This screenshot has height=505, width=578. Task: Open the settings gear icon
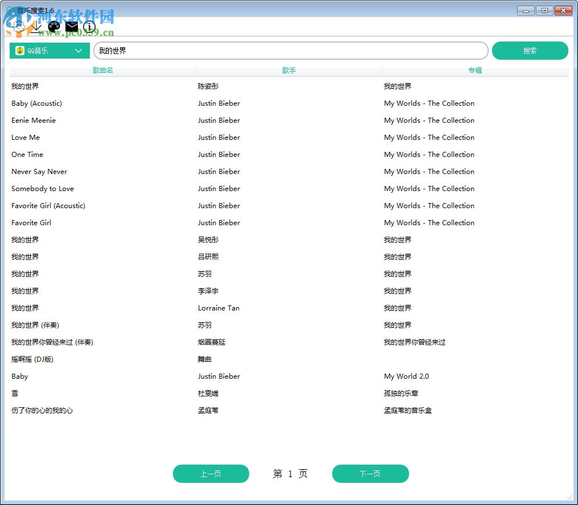pyautogui.click(x=18, y=27)
